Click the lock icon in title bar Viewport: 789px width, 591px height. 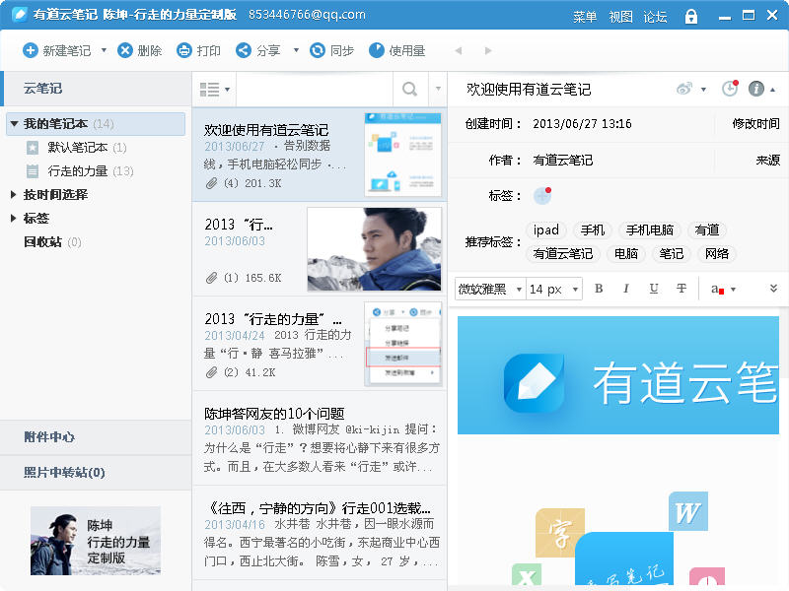[x=691, y=17]
